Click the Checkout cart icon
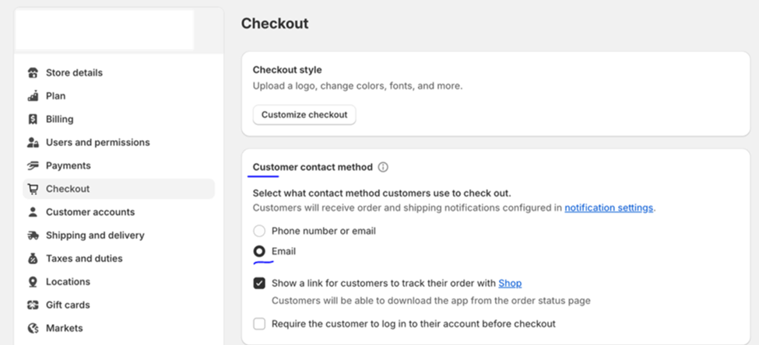Viewport: 759px width, 345px height. pyautogui.click(x=33, y=189)
